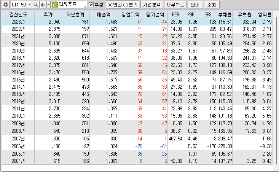Click the 2005년 net income -25
Screen dimensions: 279x172
click(x=163, y=154)
